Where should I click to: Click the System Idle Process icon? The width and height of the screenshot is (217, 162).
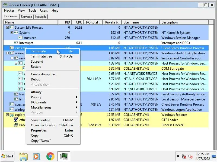click(12, 28)
